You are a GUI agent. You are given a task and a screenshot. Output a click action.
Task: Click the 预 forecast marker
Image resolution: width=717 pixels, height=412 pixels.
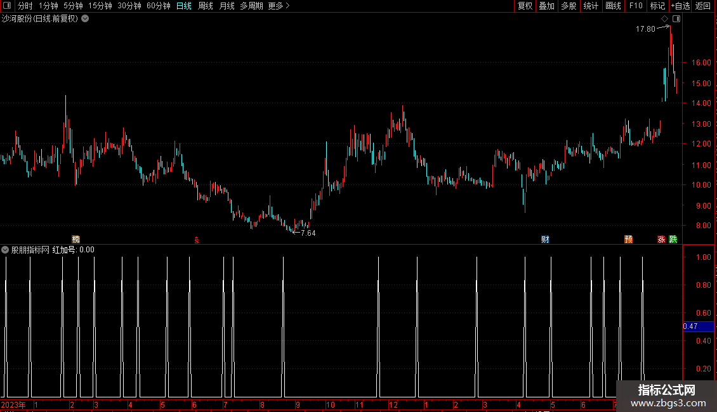pos(629,240)
